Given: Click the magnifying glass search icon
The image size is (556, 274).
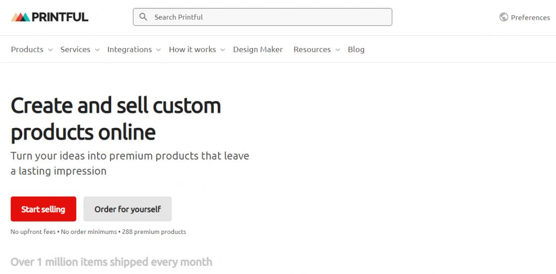Looking at the screenshot, I should [x=143, y=17].
